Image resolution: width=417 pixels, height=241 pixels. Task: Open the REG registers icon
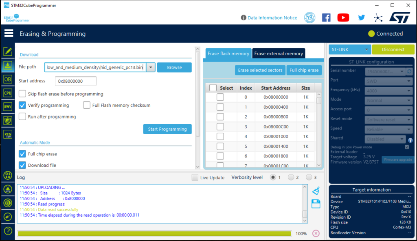[8, 134]
